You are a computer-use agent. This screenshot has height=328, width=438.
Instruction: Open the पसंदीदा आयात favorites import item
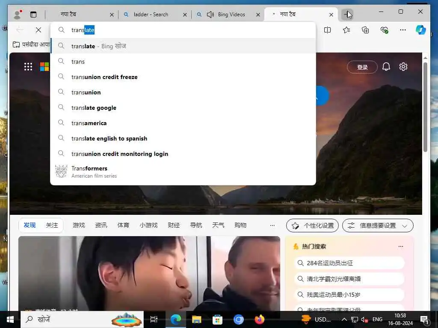point(31,44)
